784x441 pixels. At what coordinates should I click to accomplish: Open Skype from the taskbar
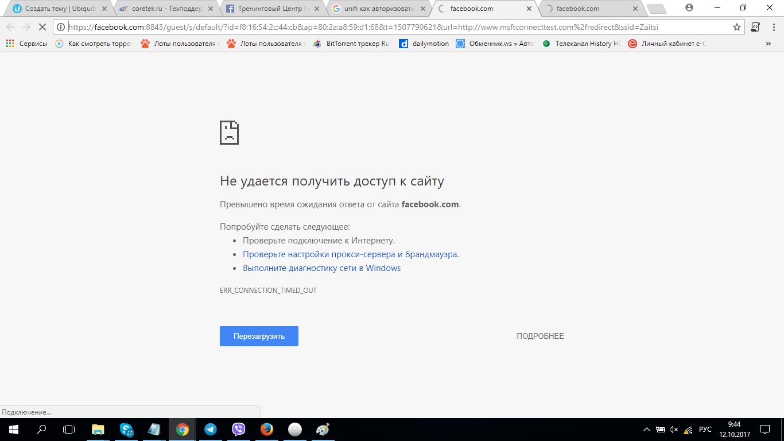pos(126,430)
